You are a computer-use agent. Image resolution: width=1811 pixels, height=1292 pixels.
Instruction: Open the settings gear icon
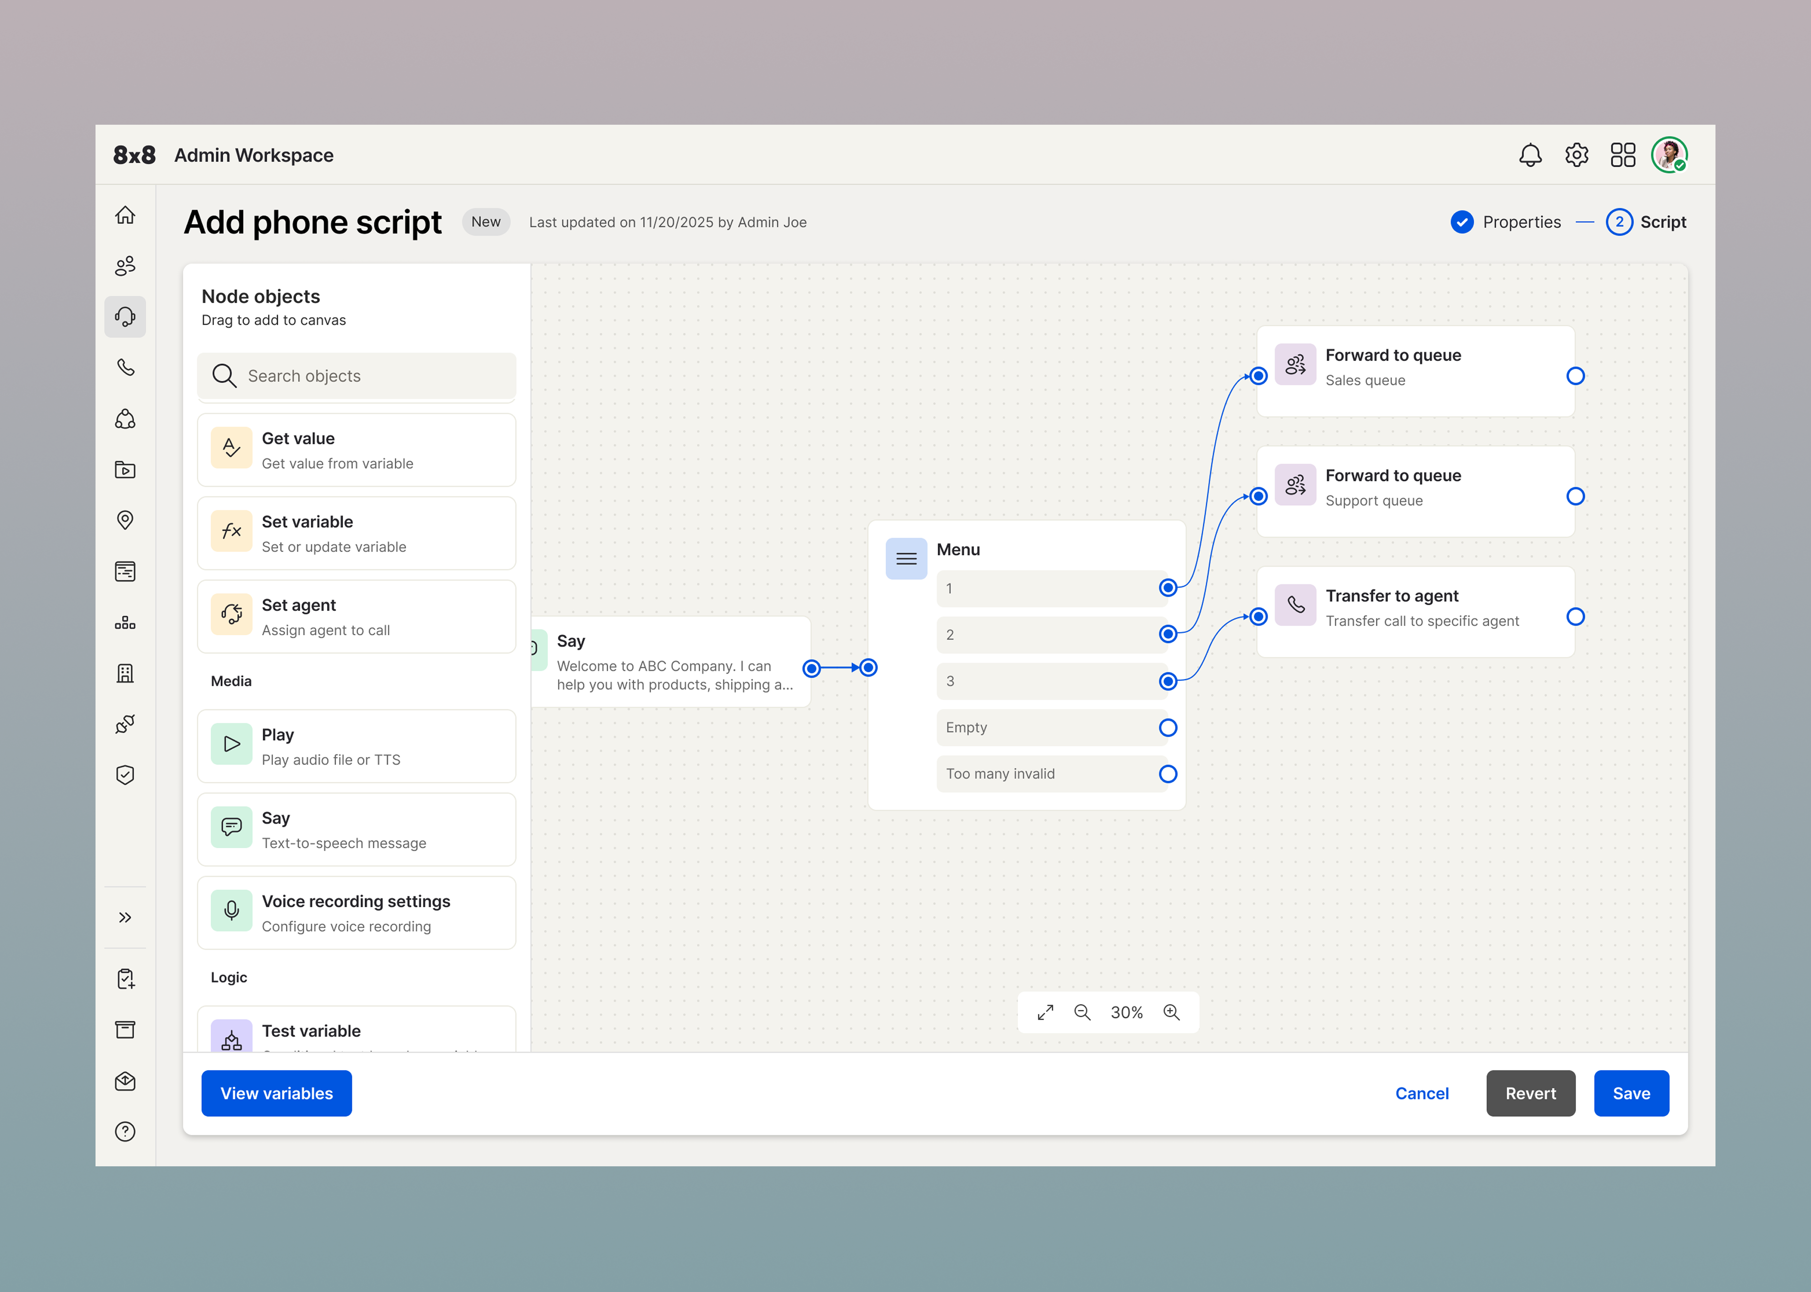(x=1576, y=154)
